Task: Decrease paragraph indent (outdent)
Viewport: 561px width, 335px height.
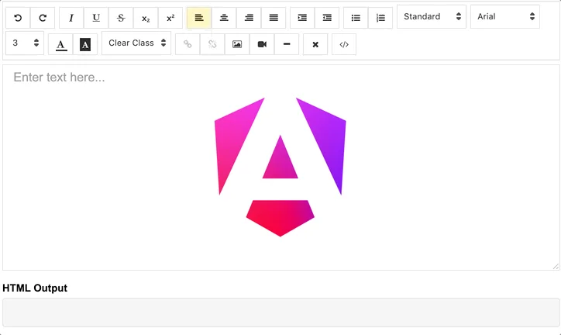Action: (327, 18)
